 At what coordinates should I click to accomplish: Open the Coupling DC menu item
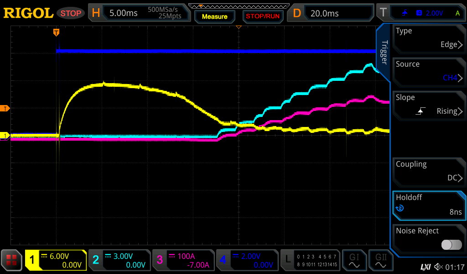click(428, 172)
